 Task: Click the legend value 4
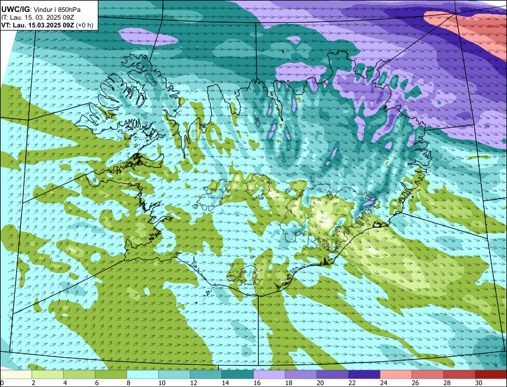(65, 383)
